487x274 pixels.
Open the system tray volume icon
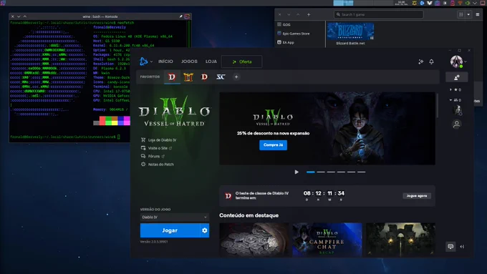pyautogui.click(x=468, y=3)
